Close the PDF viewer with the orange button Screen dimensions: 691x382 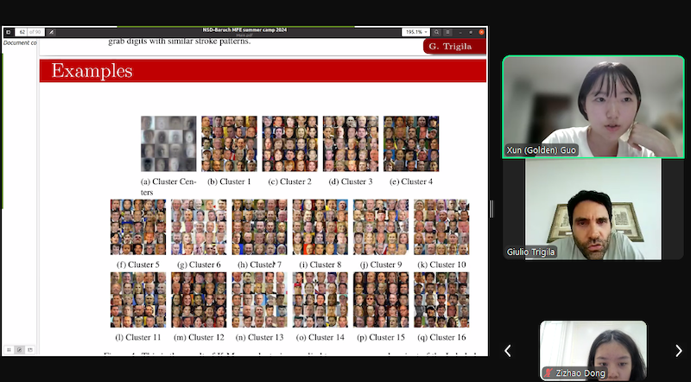point(481,32)
